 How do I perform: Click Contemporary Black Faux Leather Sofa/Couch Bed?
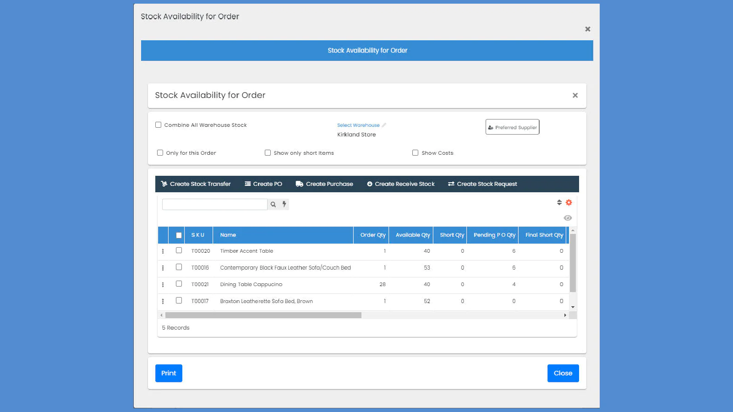tap(285, 268)
